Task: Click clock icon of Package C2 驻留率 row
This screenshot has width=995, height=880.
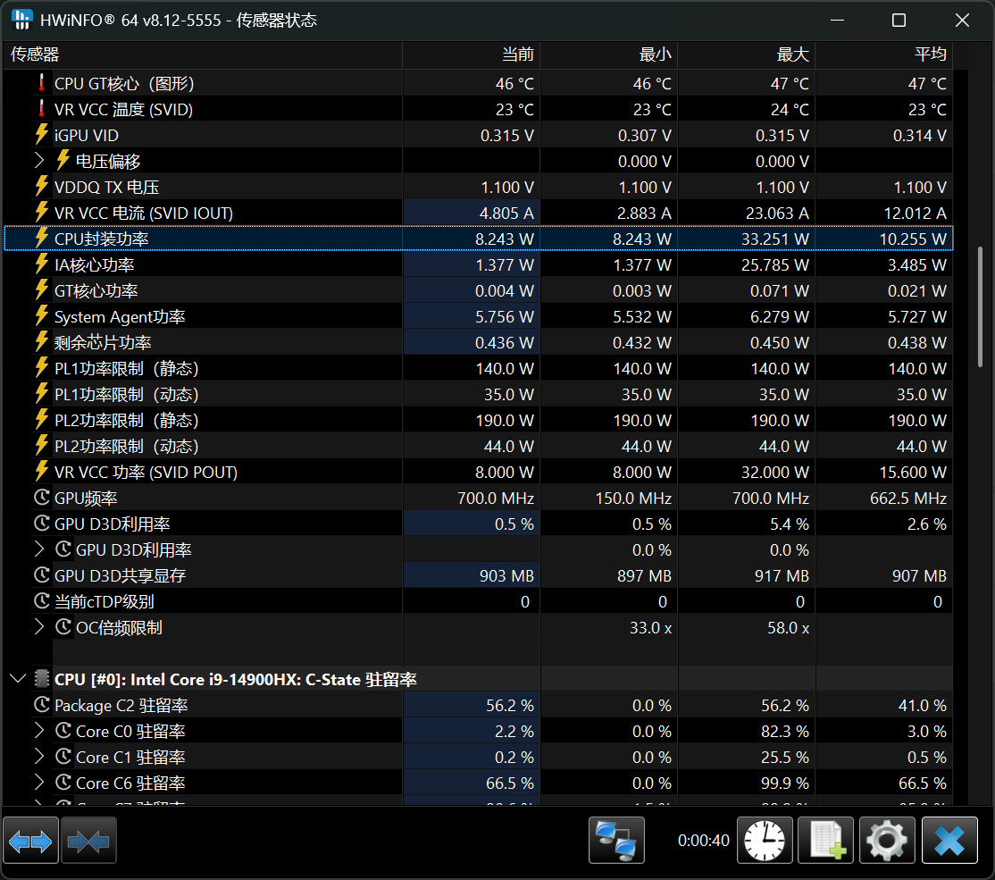Action: tap(41, 705)
